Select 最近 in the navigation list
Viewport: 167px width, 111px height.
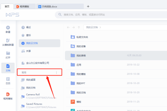click(x=40, y=27)
